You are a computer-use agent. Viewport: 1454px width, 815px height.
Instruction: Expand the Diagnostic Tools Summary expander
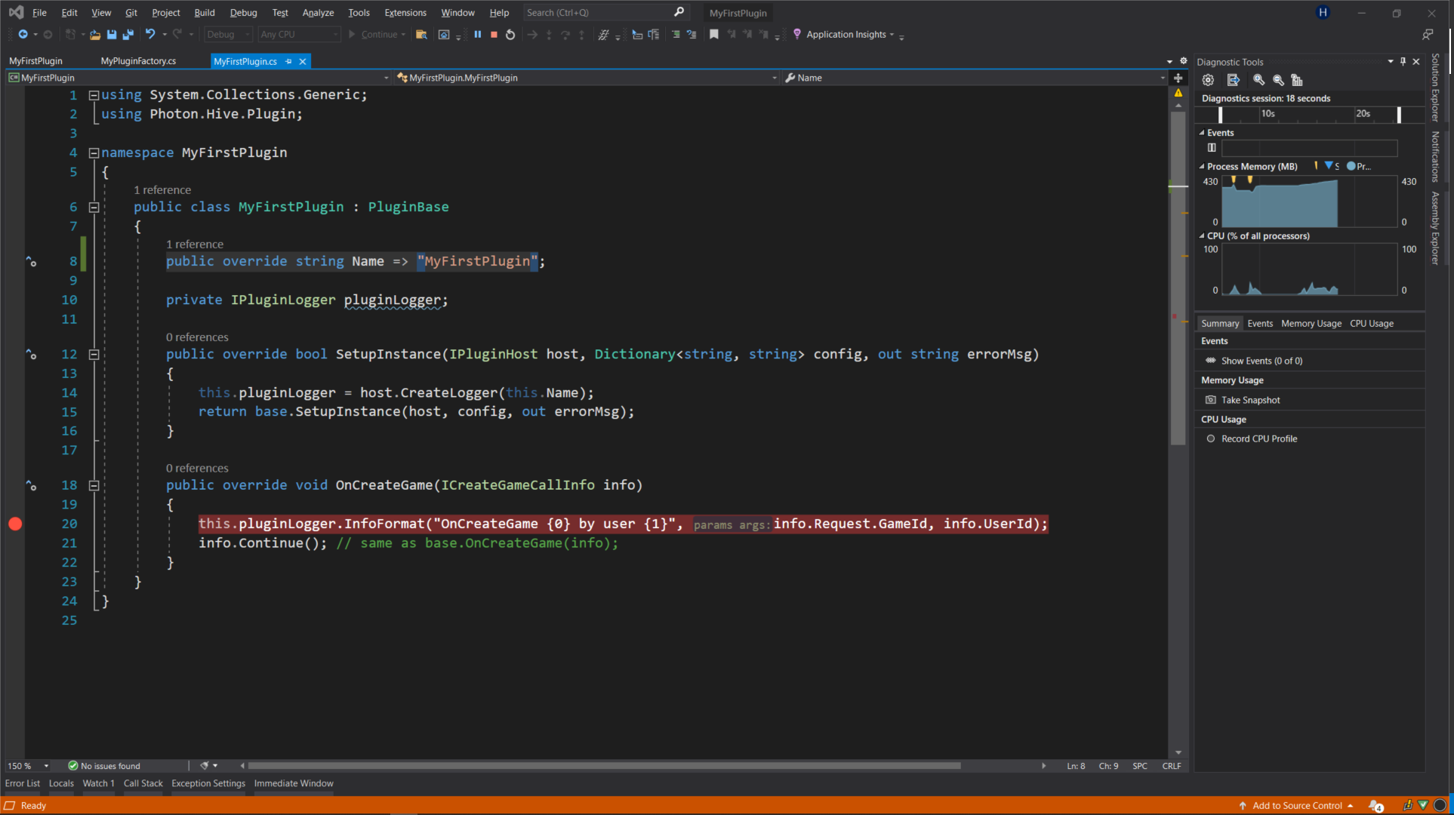(x=1219, y=321)
